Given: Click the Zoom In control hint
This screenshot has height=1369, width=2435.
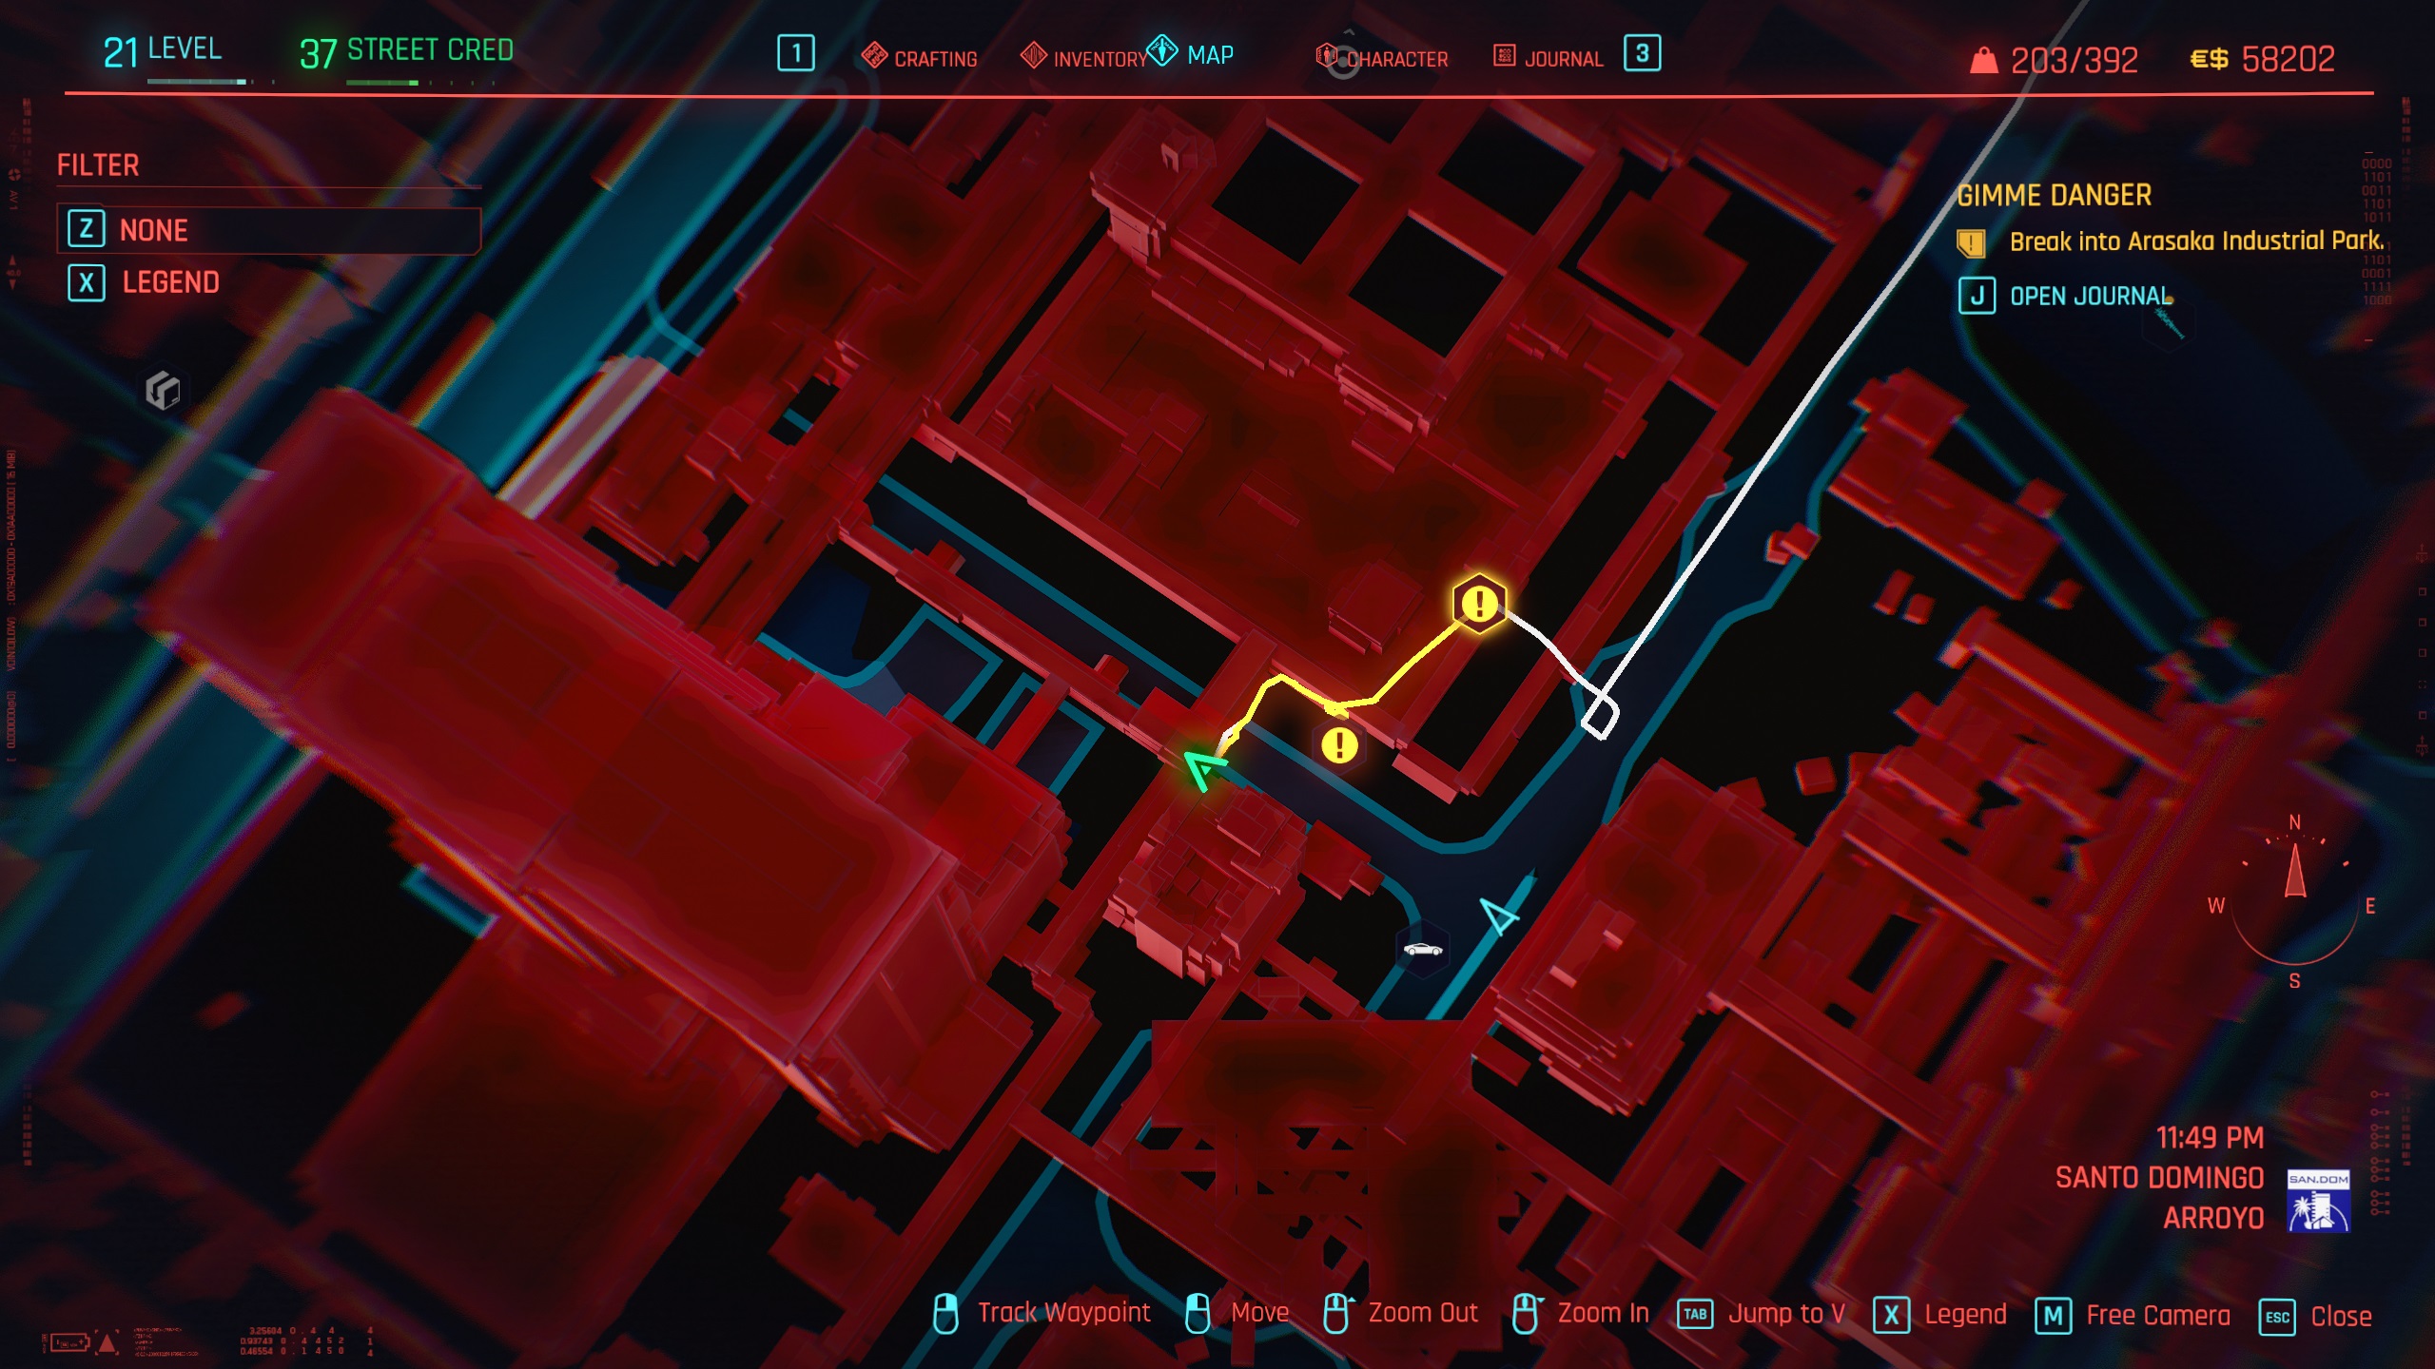Looking at the screenshot, I should [1604, 1313].
